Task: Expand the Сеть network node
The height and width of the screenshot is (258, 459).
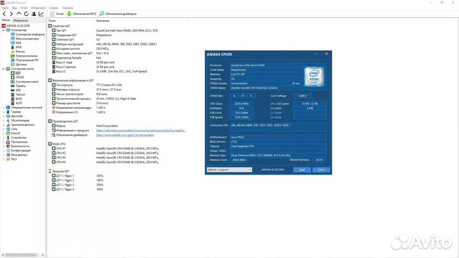Action: [4, 129]
